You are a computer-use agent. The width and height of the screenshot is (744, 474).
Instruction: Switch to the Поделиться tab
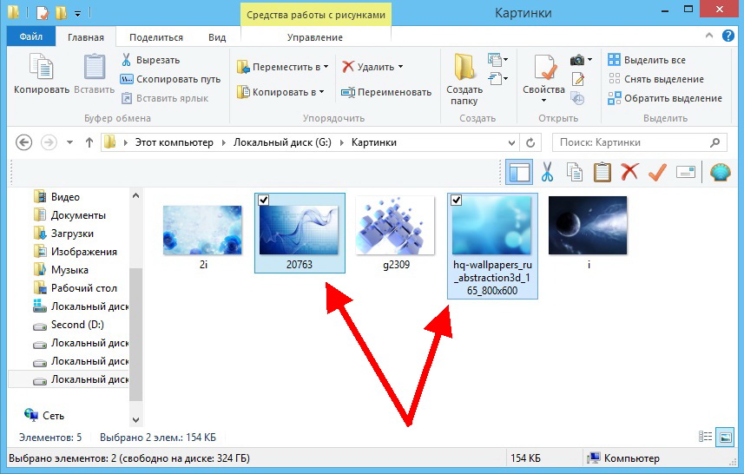click(x=156, y=37)
